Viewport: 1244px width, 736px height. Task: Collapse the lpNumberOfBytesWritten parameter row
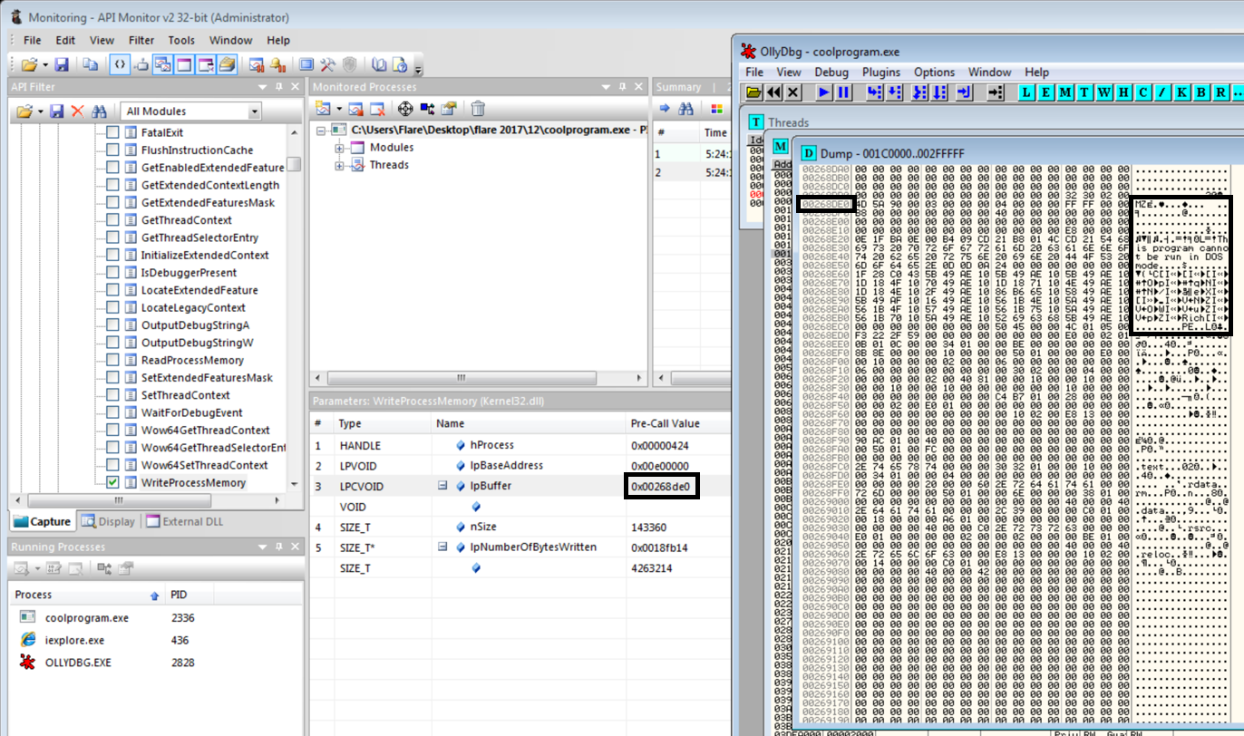(x=442, y=547)
